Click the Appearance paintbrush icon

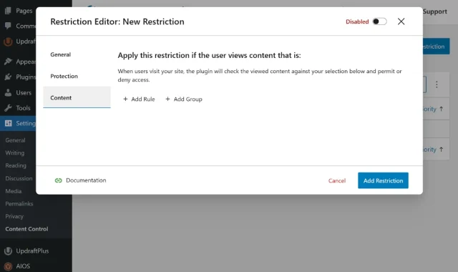[8, 62]
